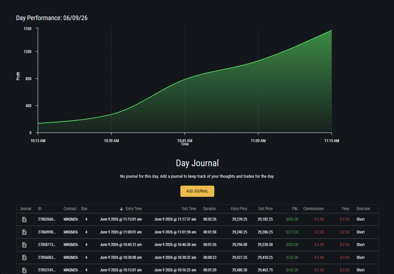This screenshot has height=274, width=394.
Task: Click duration 00:01:58 cell
Action: pyautogui.click(x=210, y=232)
